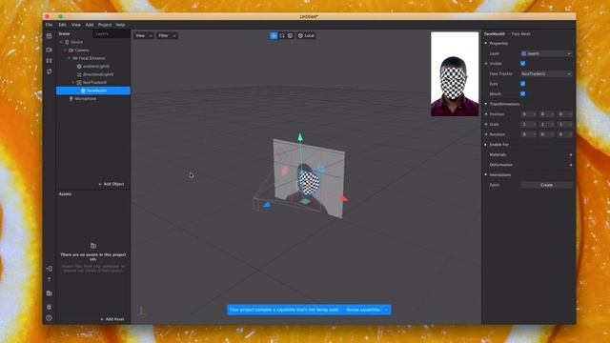Toggle the Eyes checkbox
Viewport: 610px width, 343px height.
click(x=523, y=84)
